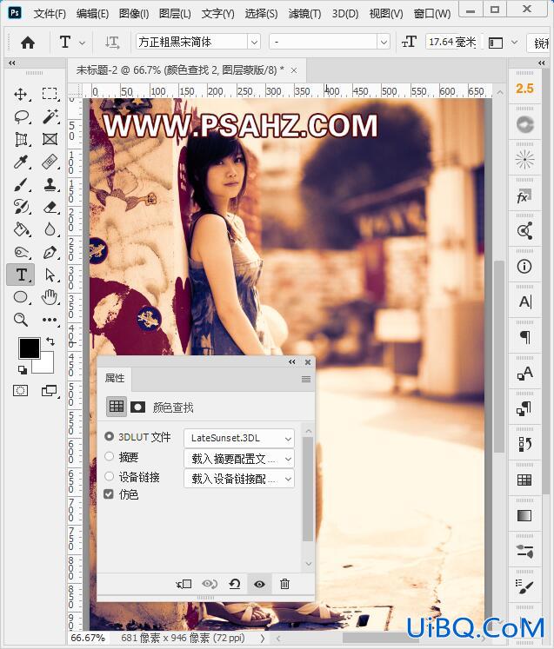Open the 图像(I) menu
554x649 pixels.
click(134, 14)
